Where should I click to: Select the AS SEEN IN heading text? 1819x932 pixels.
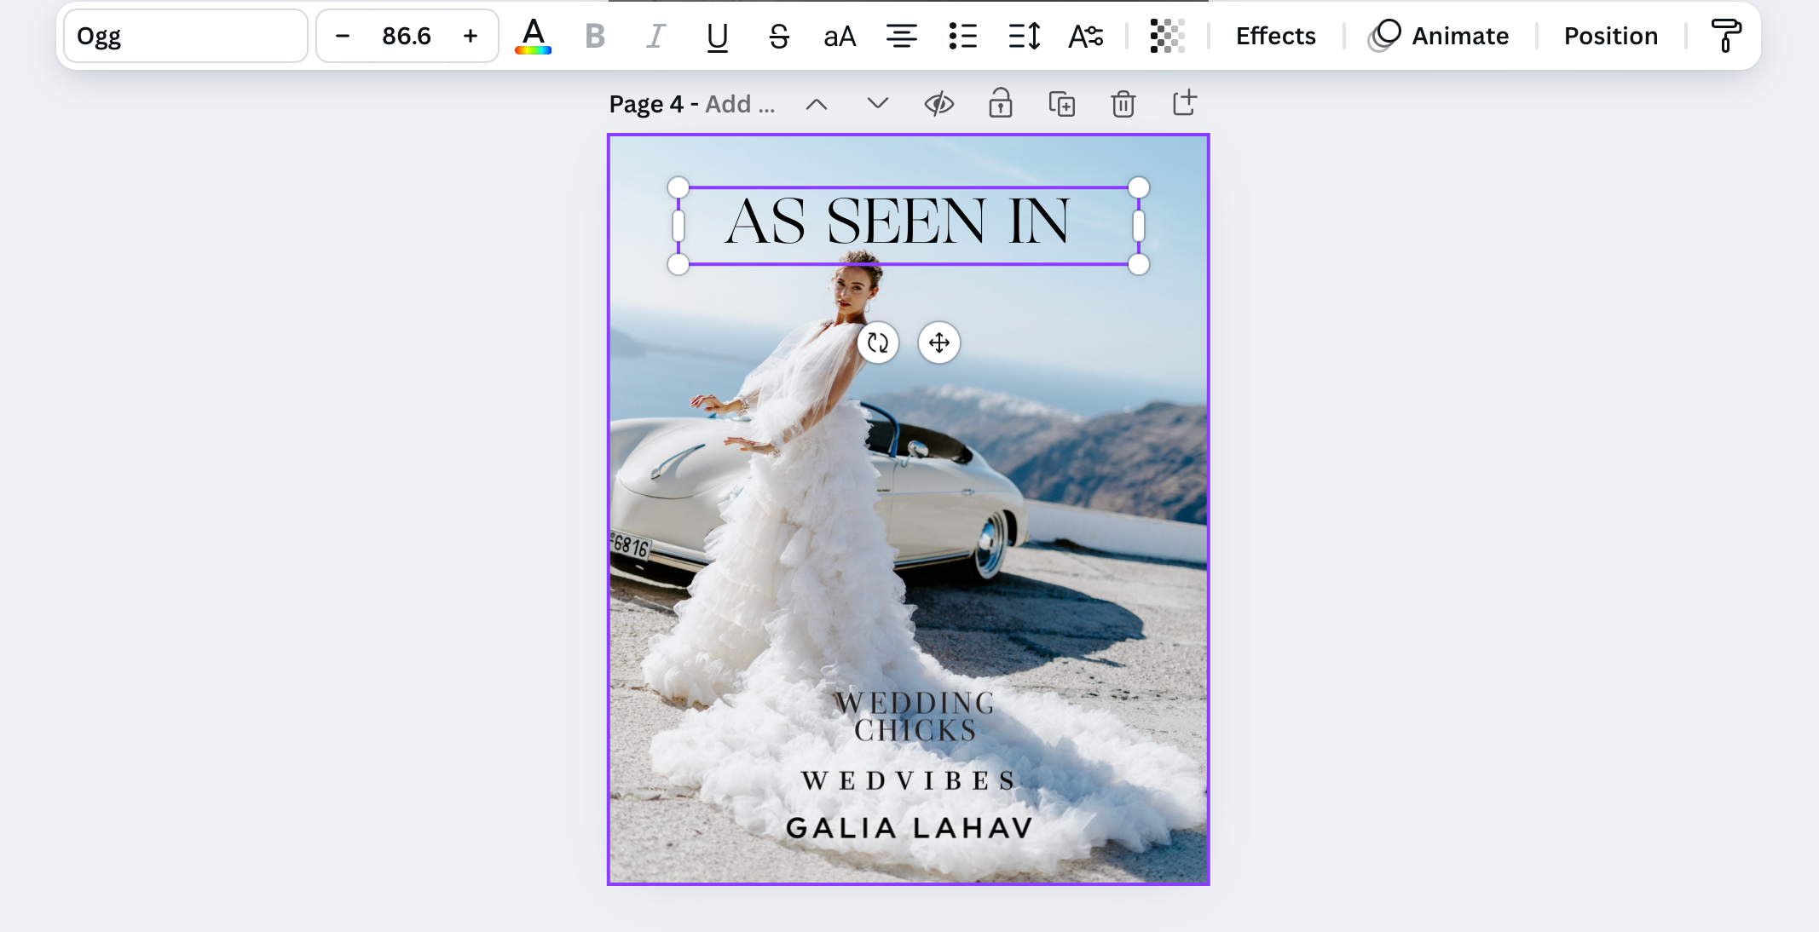click(897, 222)
